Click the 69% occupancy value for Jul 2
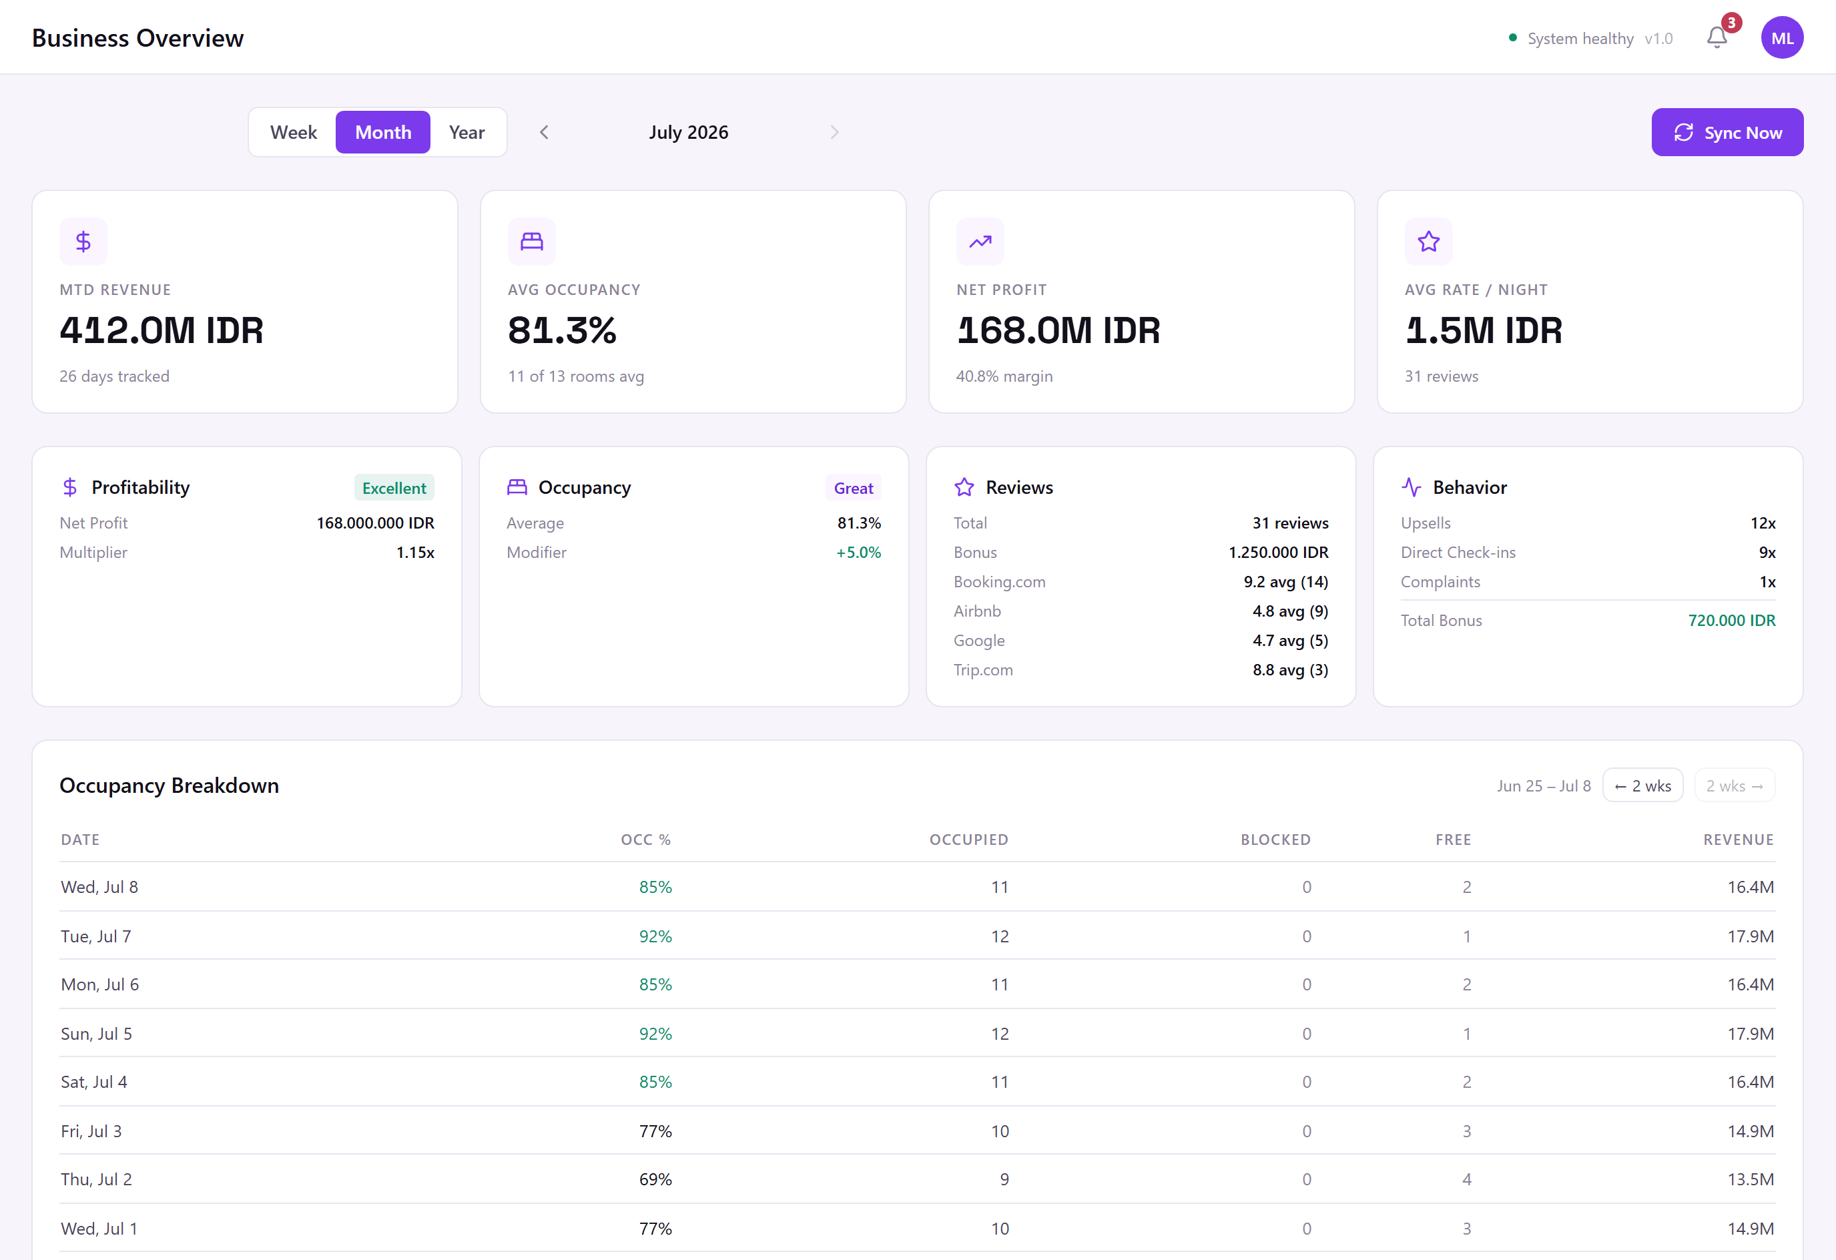 655,1179
